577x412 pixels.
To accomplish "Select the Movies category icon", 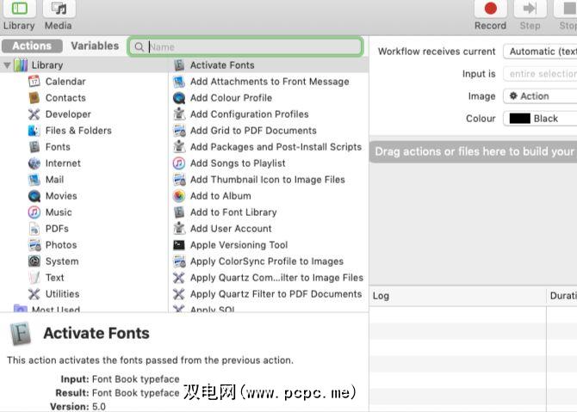I will pyautogui.click(x=34, y=196).
